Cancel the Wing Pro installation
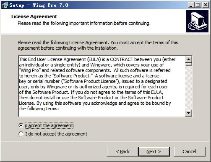Viewport: 211px width, 162px height. pyautogui.click(x=190, y=151)
